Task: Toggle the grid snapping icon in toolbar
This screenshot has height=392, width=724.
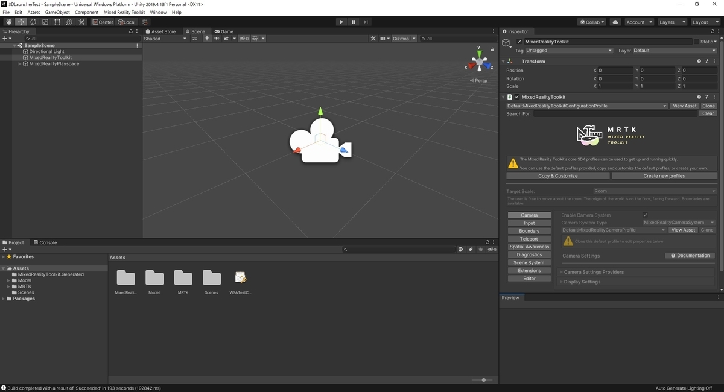Action: (x=145, y=22)
